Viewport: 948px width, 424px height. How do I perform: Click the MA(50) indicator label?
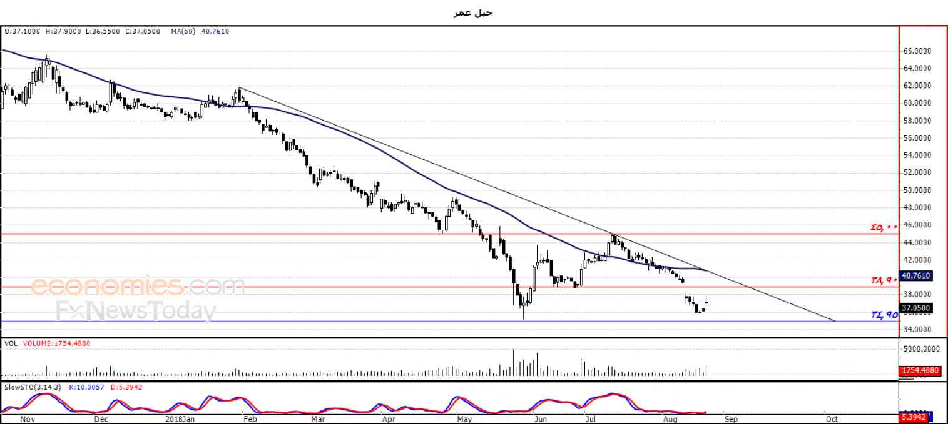click(182, 30)
